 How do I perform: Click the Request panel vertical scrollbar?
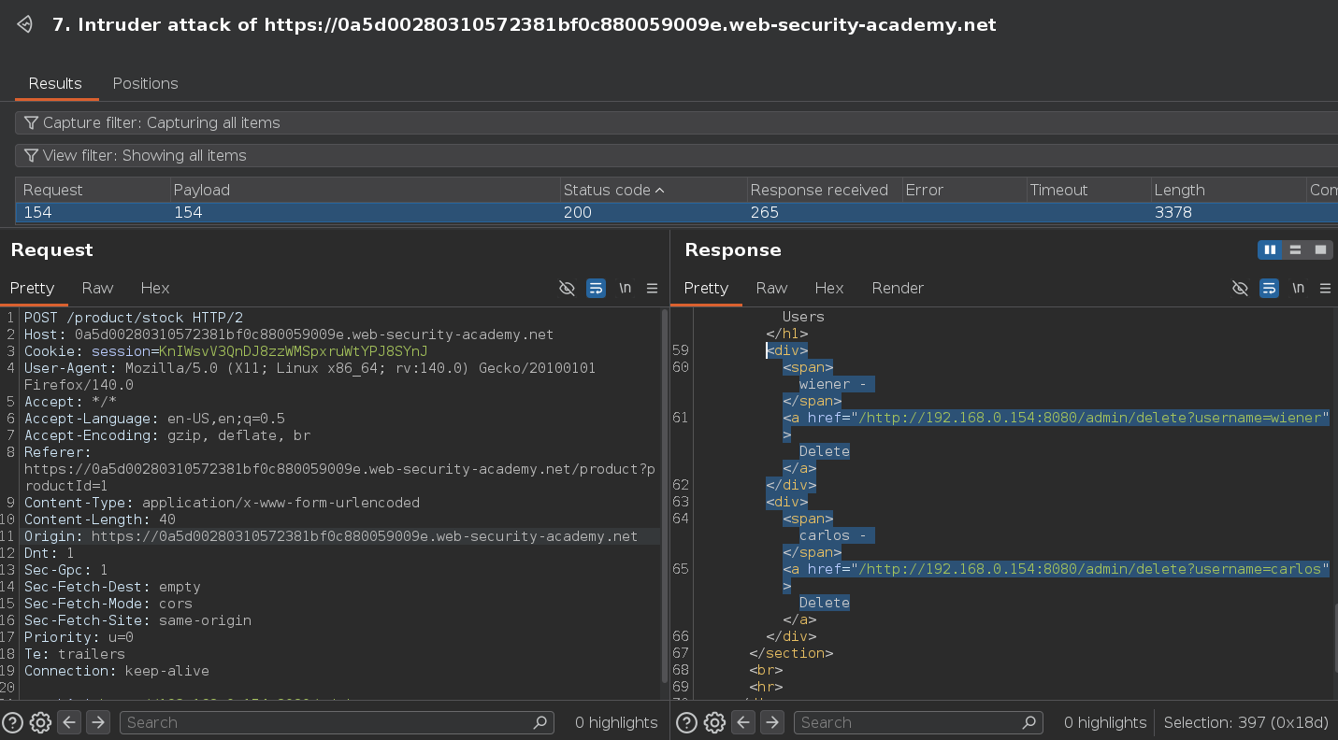665,495
